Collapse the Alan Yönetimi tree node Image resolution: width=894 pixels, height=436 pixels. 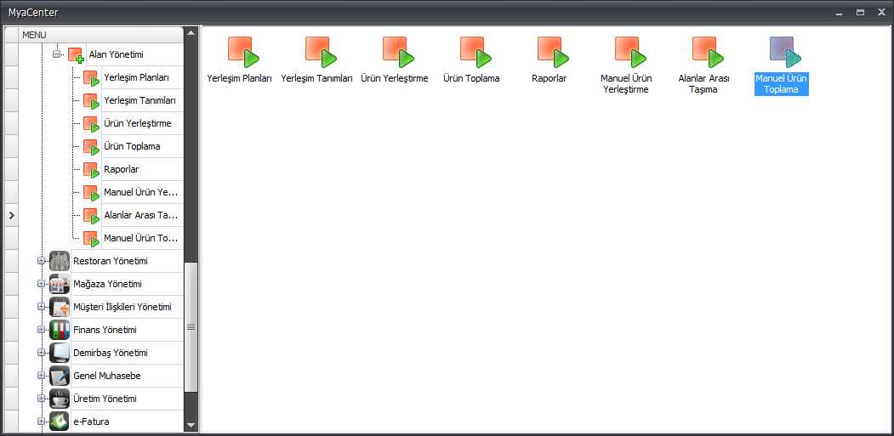point(57,54)
